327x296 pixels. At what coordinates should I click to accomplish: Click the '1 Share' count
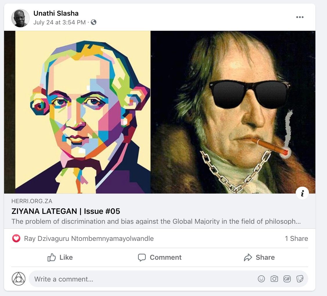[296, 239]
